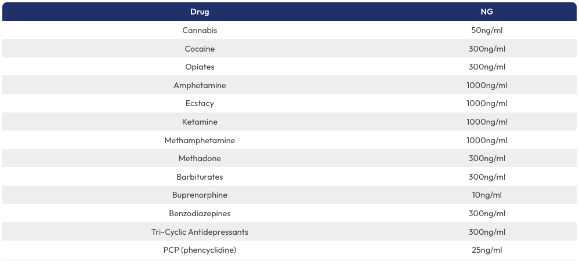The height and width of the screenshot is (262, 579).
Task: Click the Opiates drug name
Action: (x=200, y=67)
